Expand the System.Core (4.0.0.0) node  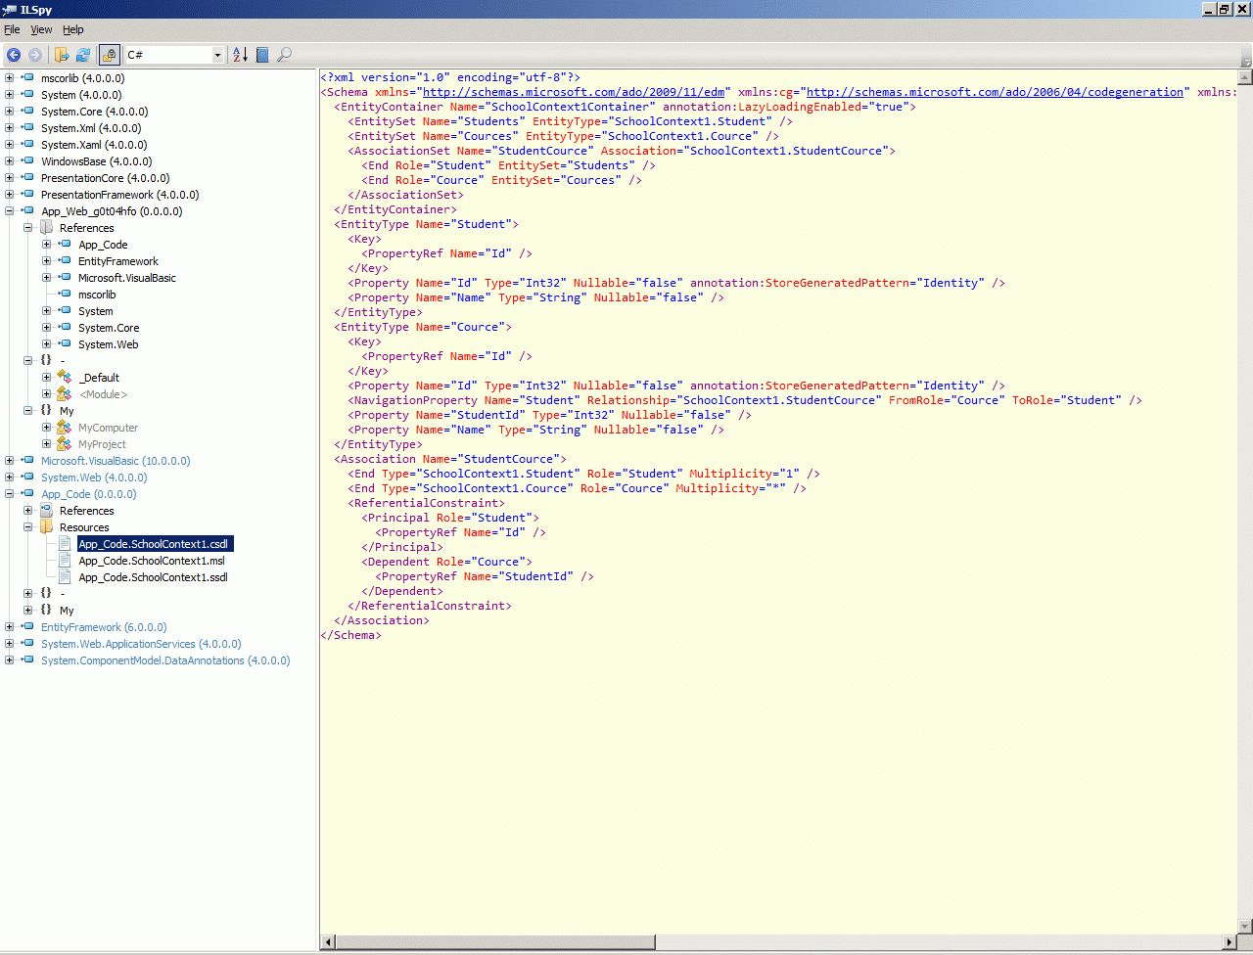tap(10, 111)
